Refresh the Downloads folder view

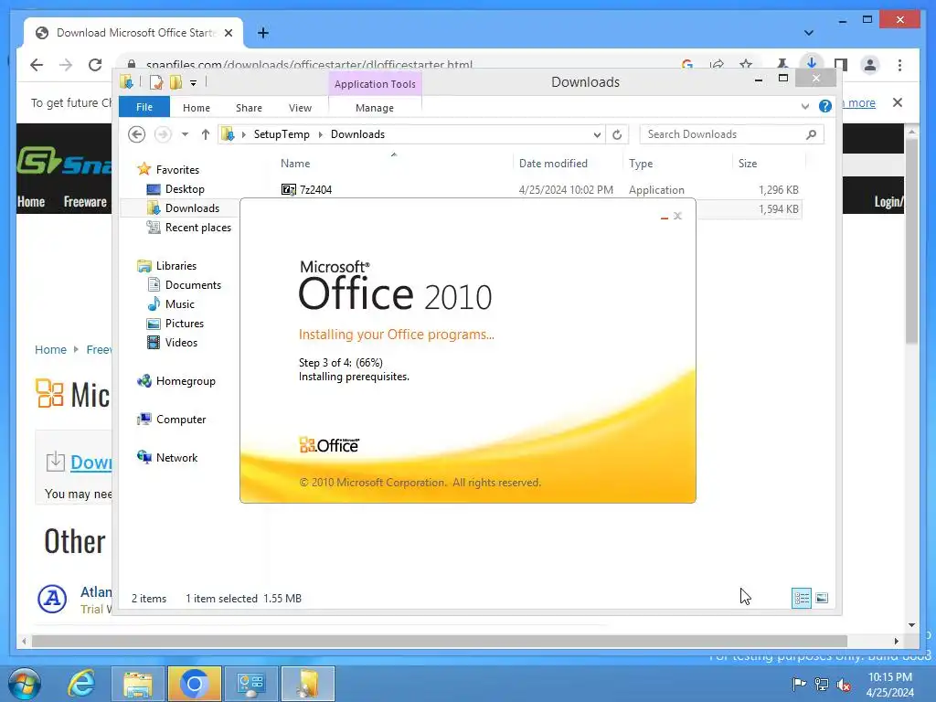[x=617, y=134]
